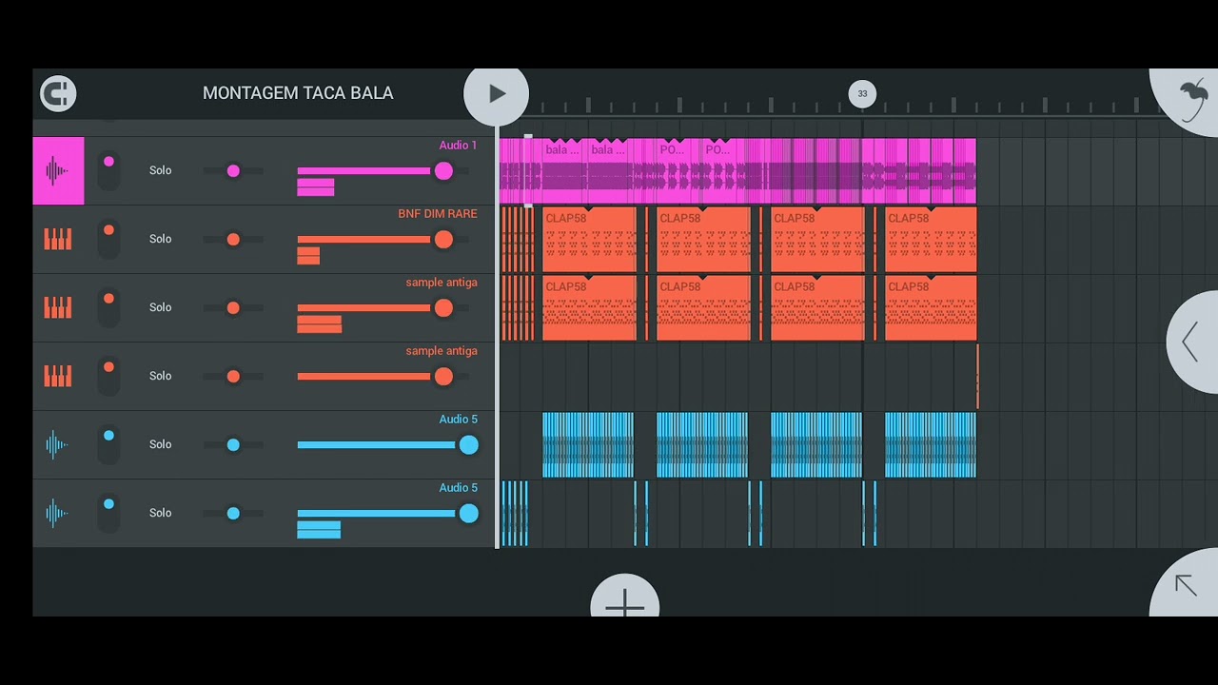1218x685 pixels.
Task: Click the second sample antiga track name
Action: click(x=442, y=351)
